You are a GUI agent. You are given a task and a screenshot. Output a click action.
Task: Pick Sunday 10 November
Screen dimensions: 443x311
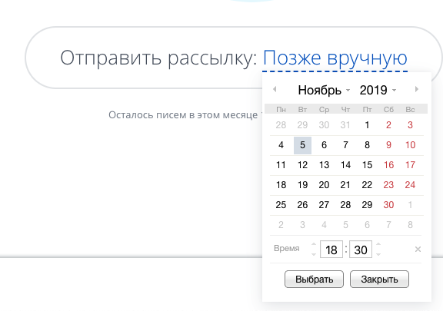point(410,145)
